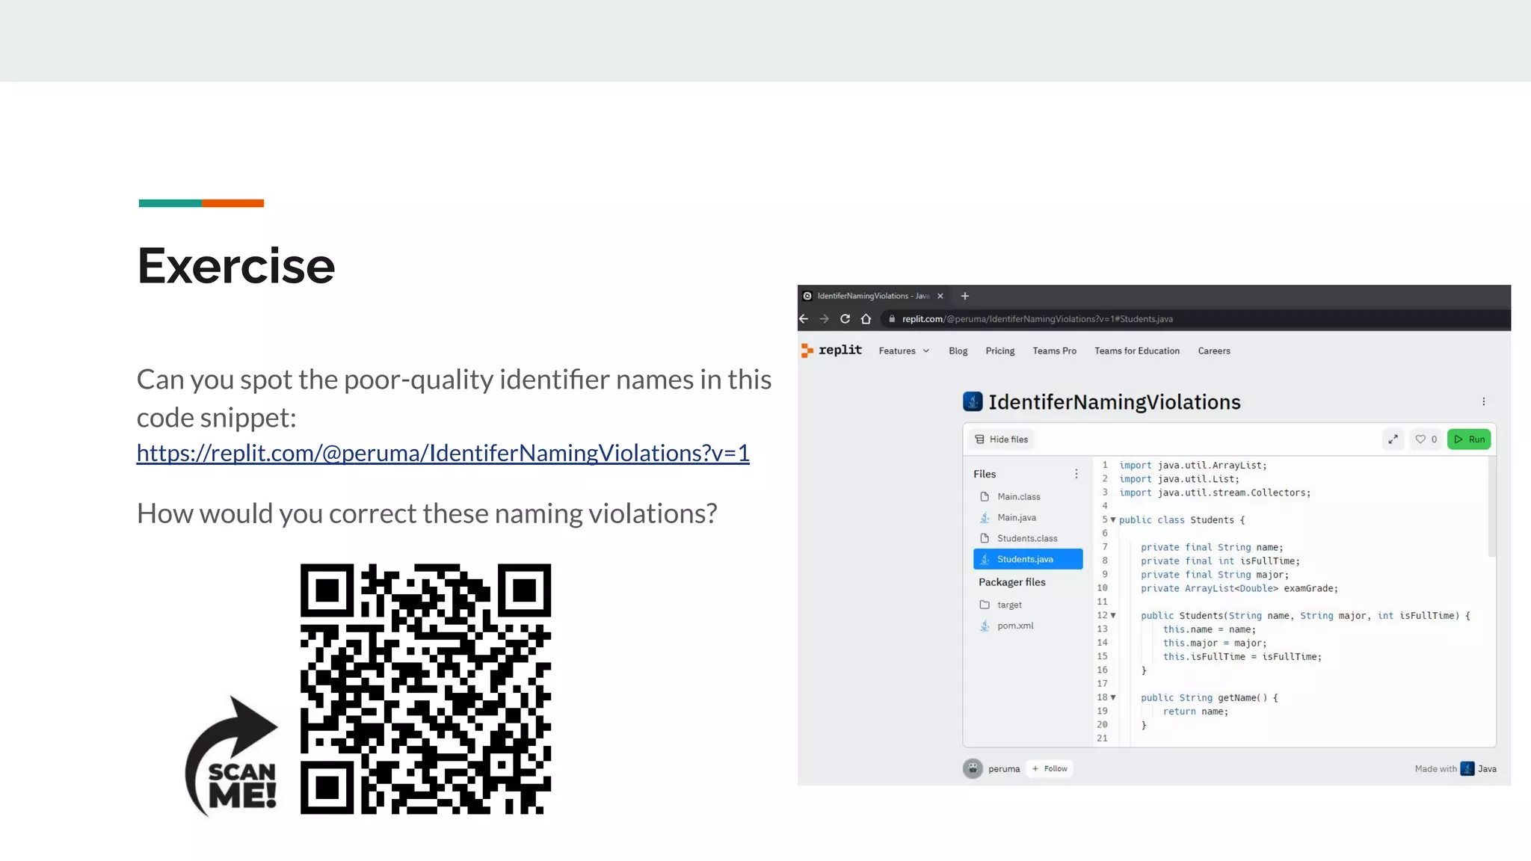Click the replit logo

[831, 350]
